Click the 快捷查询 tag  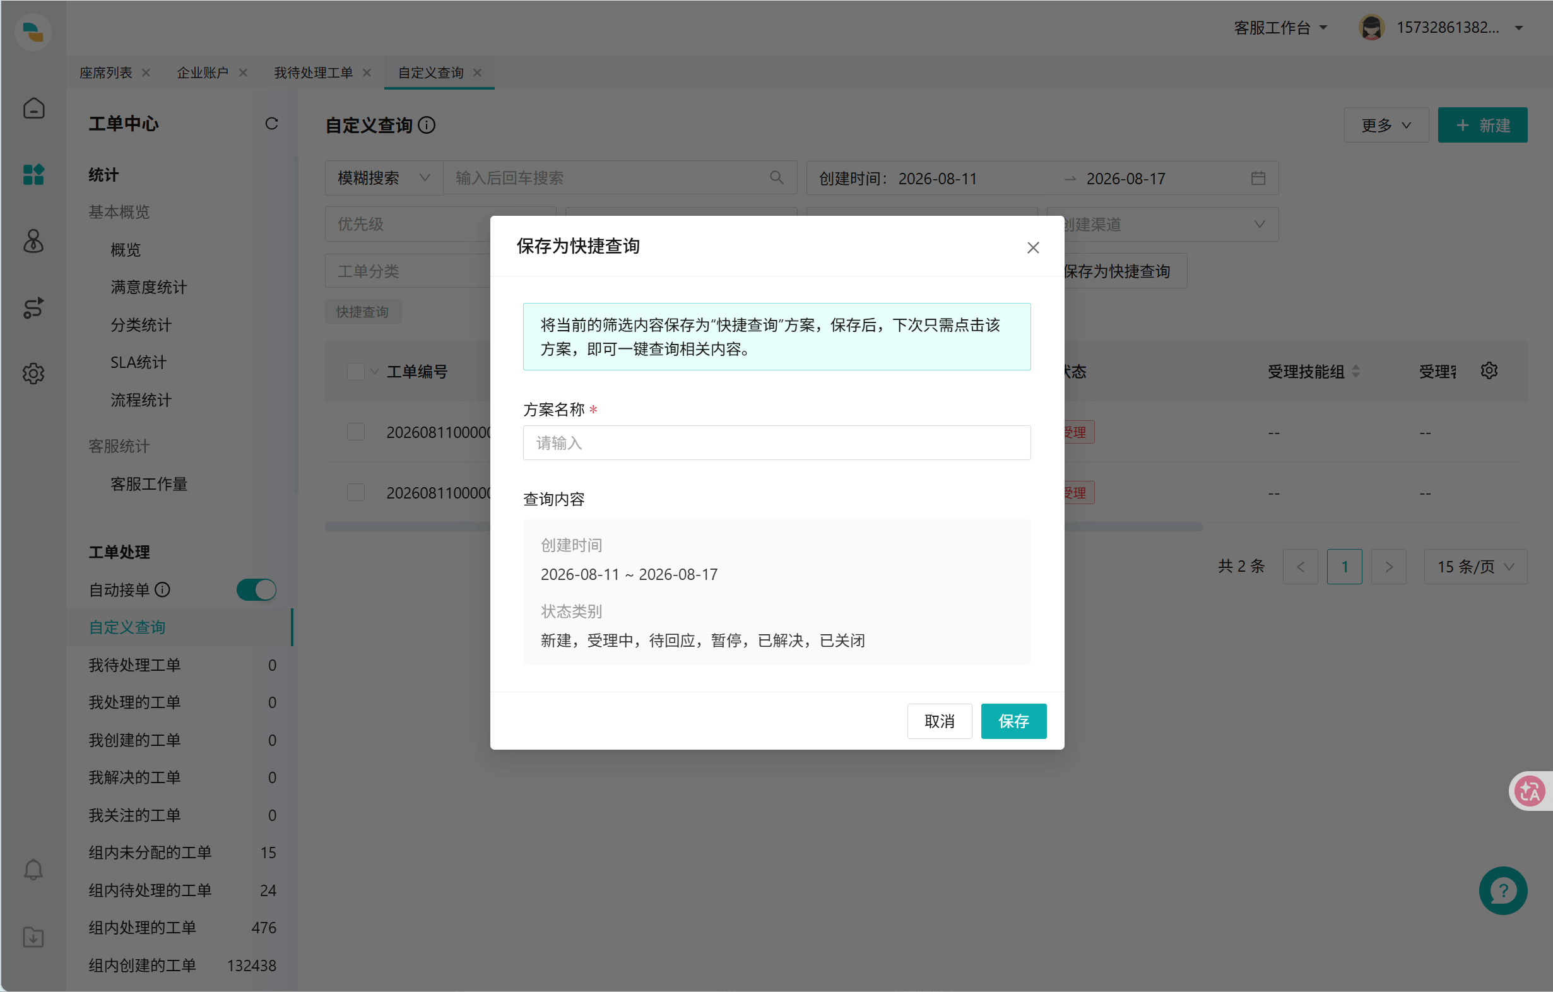pyautogui.click(x=362, y=312)
